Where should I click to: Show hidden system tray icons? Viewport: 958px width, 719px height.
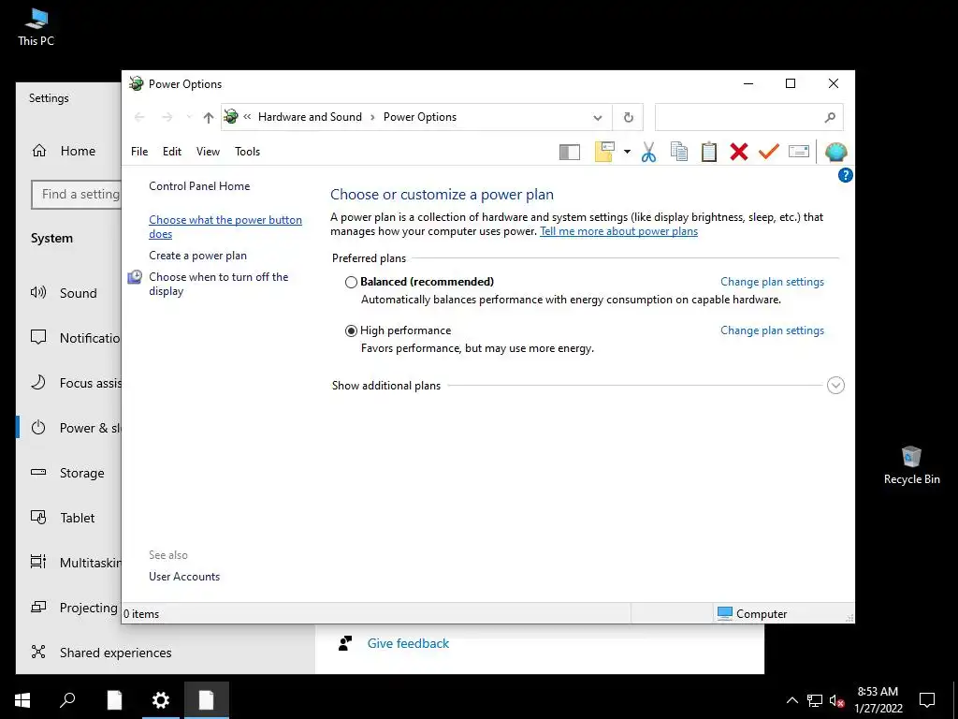click(x=791, y=700)
